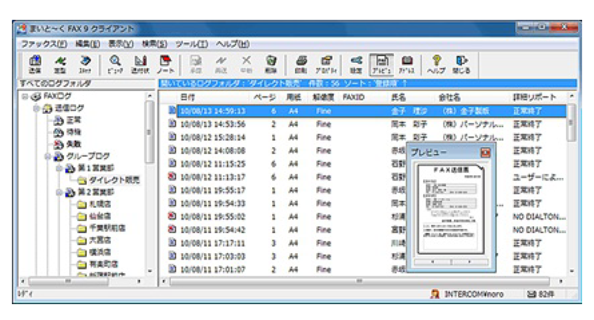The width and height of the screenshot is (594, 320).
Task: Click the fax icon of row 10/08/13 14:53:56
Action: 172,124
